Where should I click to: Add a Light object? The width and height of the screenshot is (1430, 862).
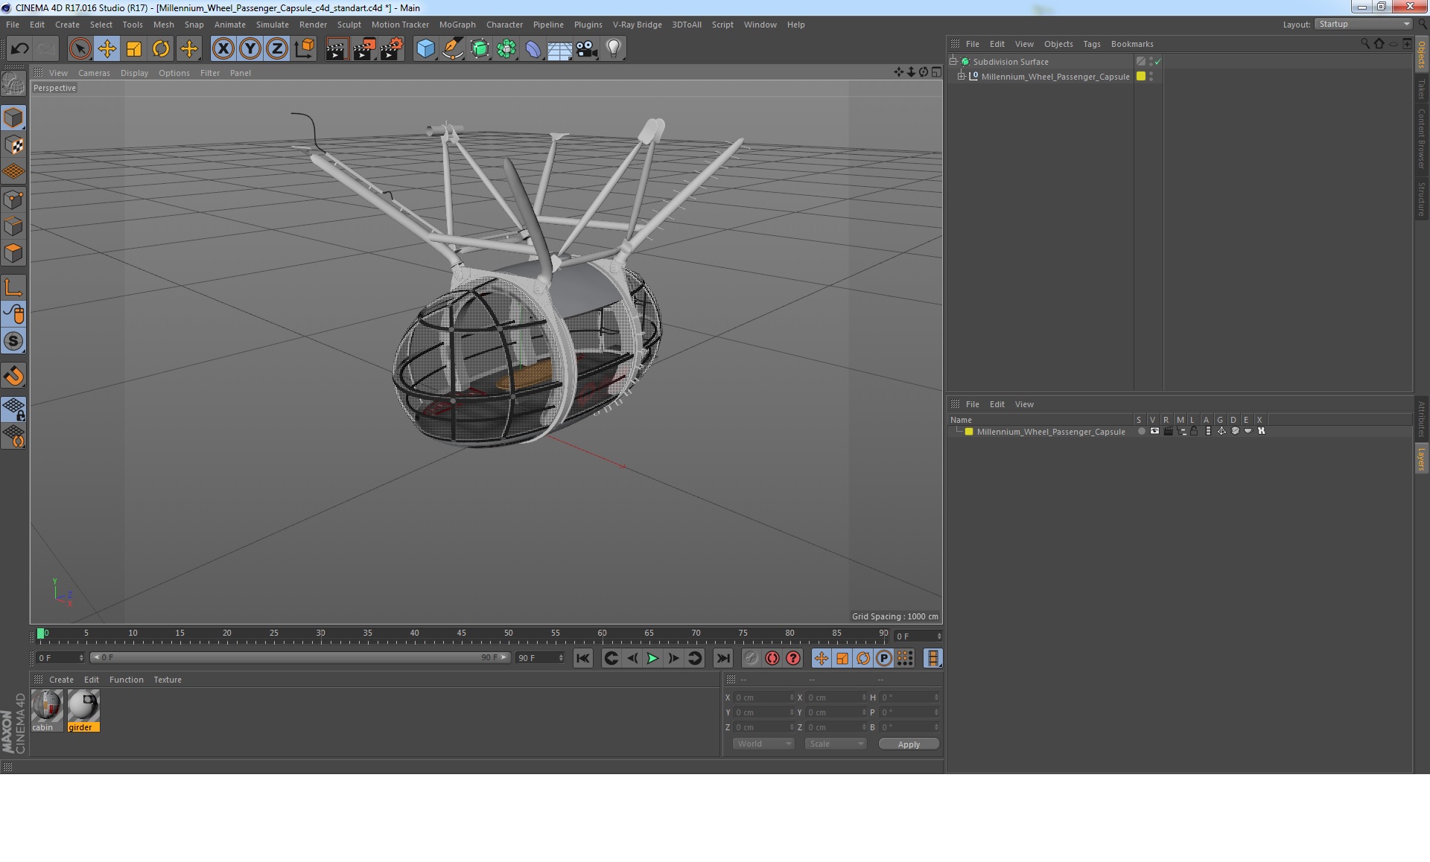[613, 49]
